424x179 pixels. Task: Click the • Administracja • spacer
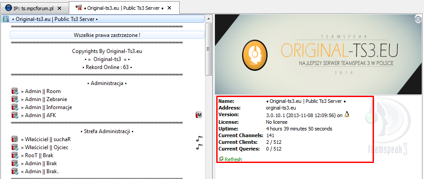point(107,83)
